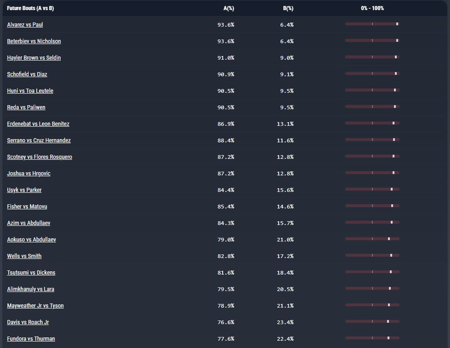This screenshot has height=348, width=450.
Task: Click Serrano vs Cruz Hernandez link
Action: point(39,140)
